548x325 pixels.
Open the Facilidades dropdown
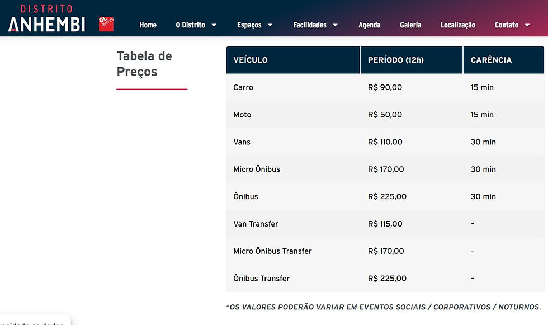click(311, 25)
